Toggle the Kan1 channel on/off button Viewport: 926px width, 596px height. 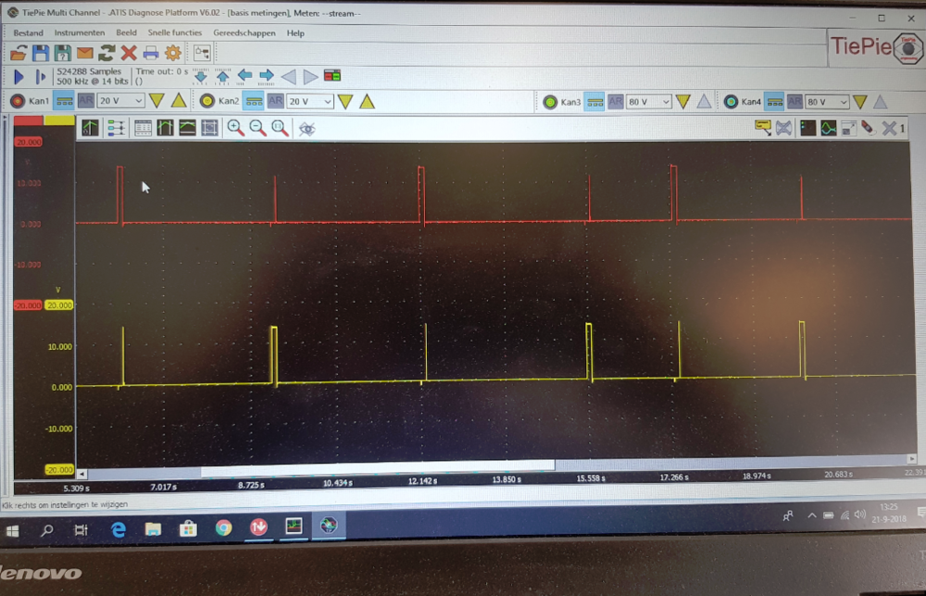click(18, 101)
